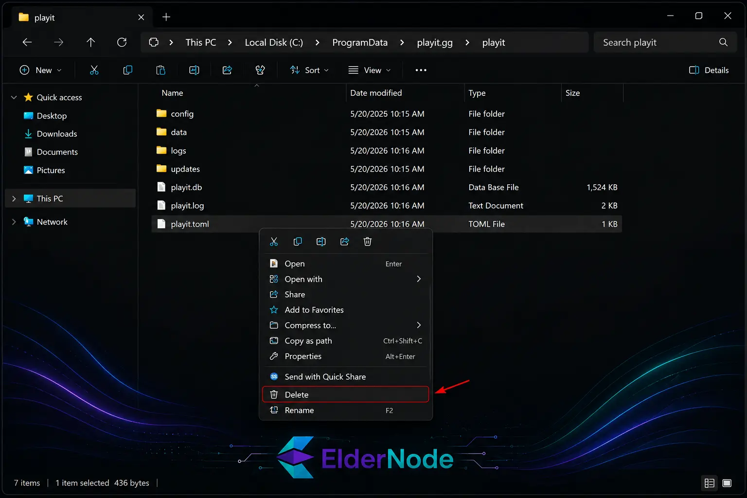
Task: Go forward with the right arrow
Action: [58, 42]
